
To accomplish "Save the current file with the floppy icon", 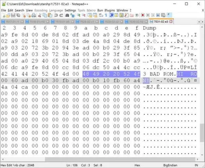I will (x=13, y=15).
